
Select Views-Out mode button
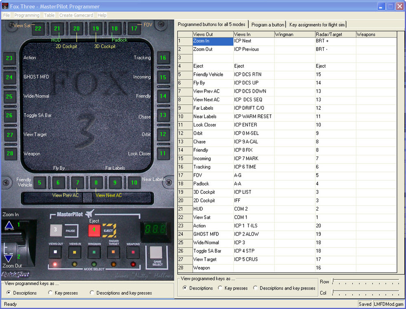tap(55, 252)
